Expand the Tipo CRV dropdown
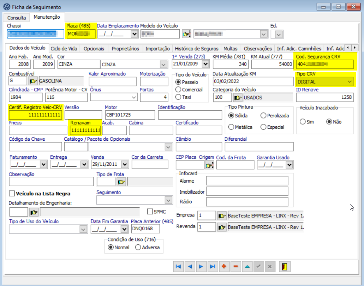This screenshot has width=364, height=286. point(350,81)
